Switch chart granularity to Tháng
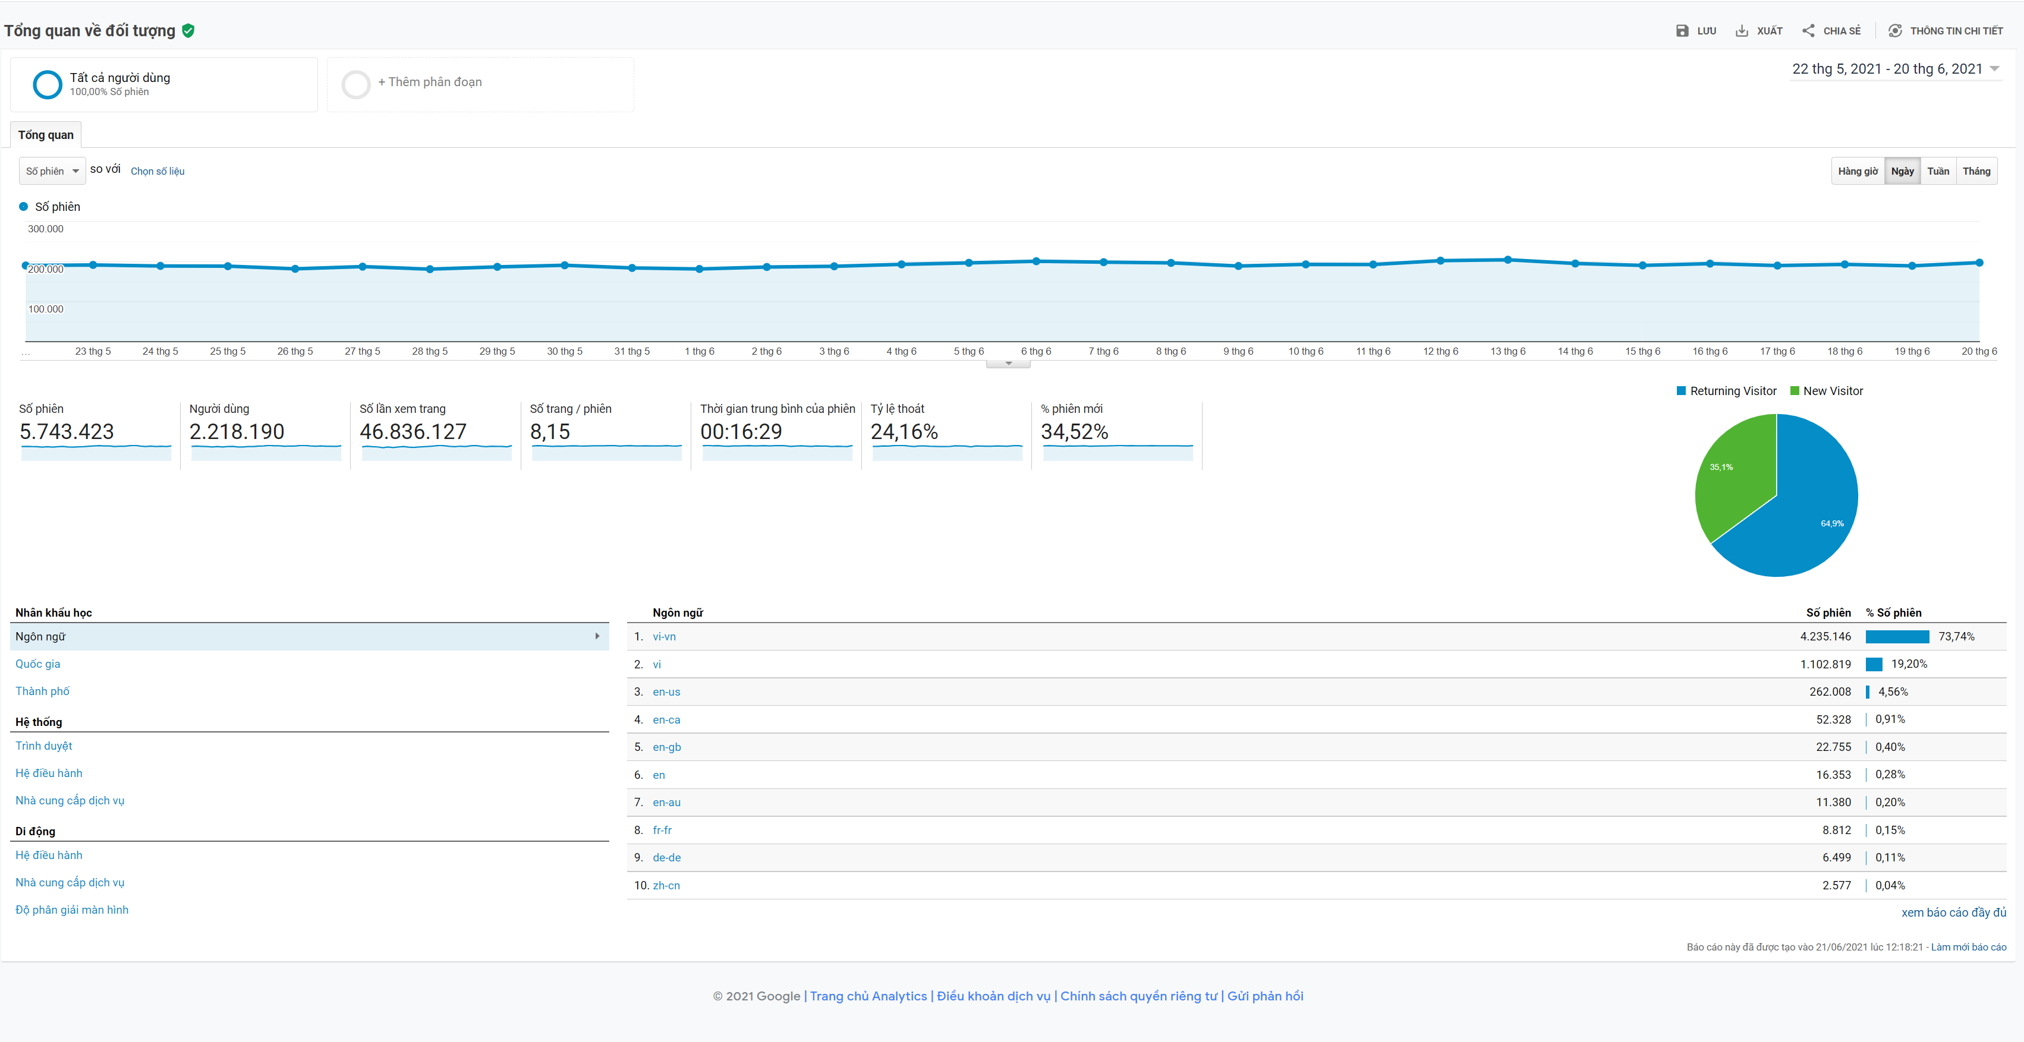Screen dimensions: 2024x1042 click(1976, 171)
